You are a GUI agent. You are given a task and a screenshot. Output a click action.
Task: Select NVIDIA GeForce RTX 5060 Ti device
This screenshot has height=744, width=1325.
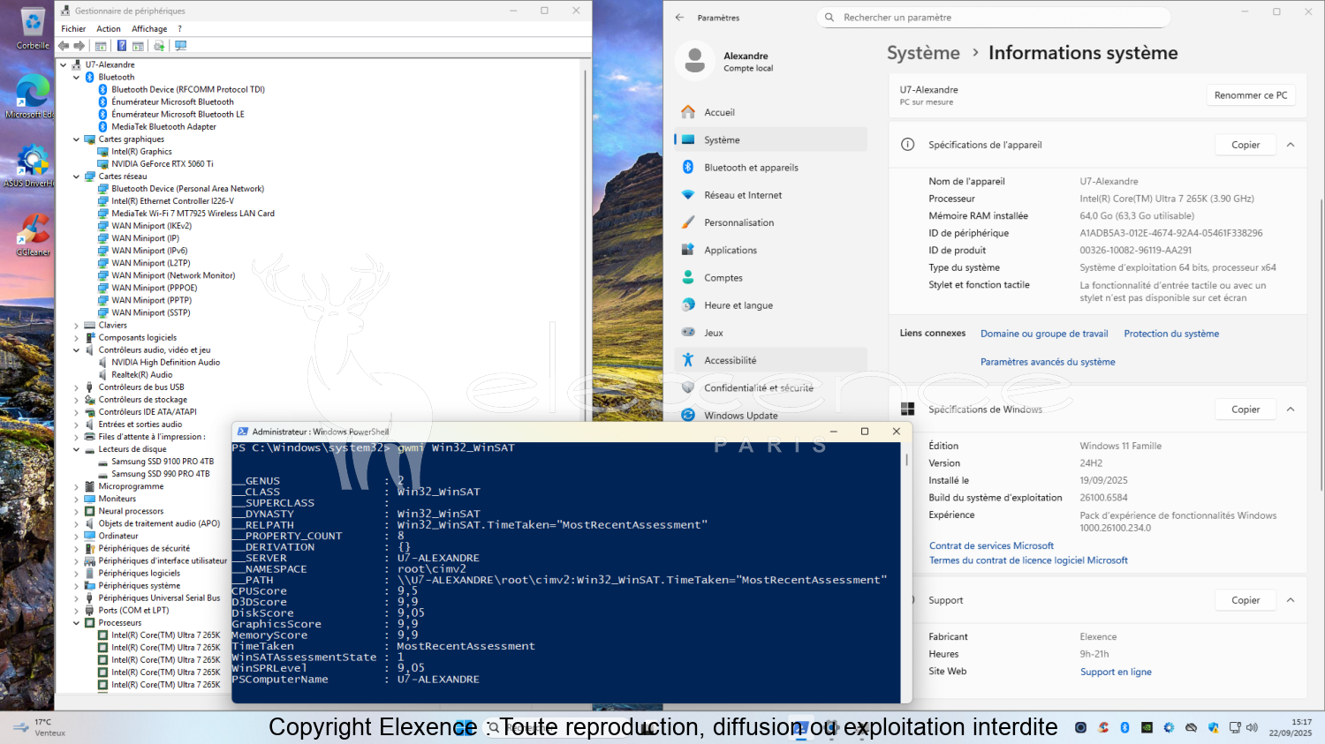[162, 164]
